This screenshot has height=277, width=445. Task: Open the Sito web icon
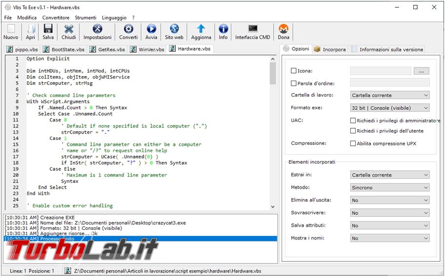pos(174,29)
